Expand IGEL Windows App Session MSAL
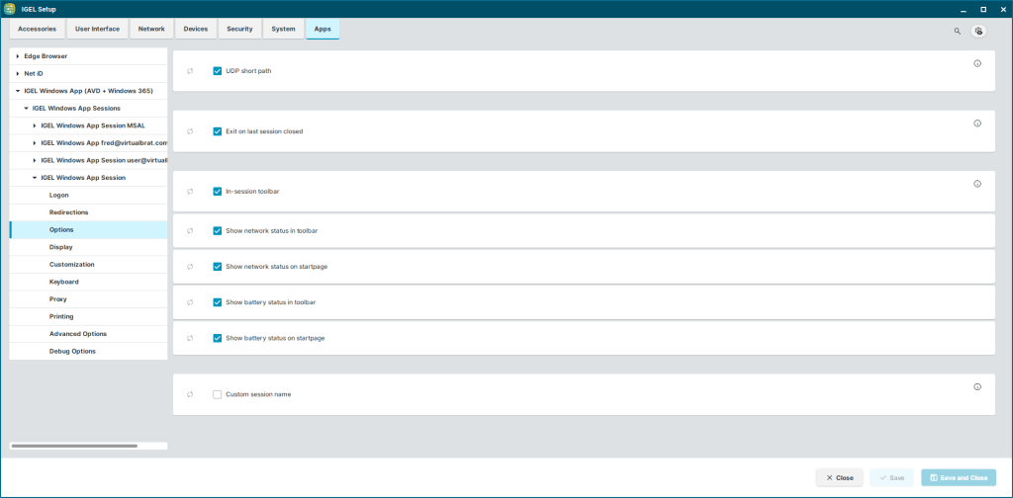This screenshot has height=498, width=1013. pos(35,125)
